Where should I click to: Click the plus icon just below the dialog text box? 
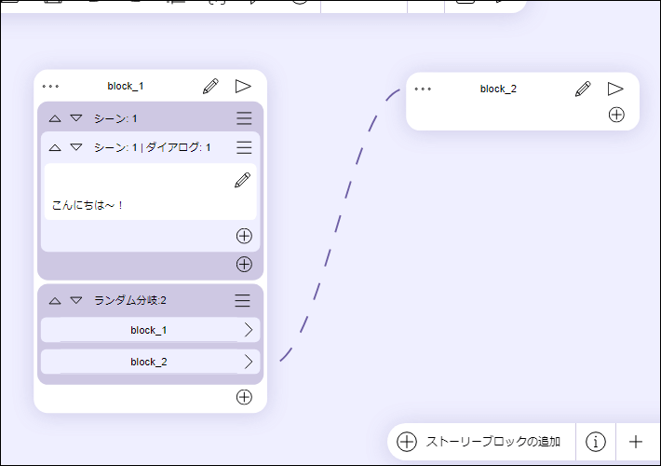pyautogui.click(x=244, y=236)
